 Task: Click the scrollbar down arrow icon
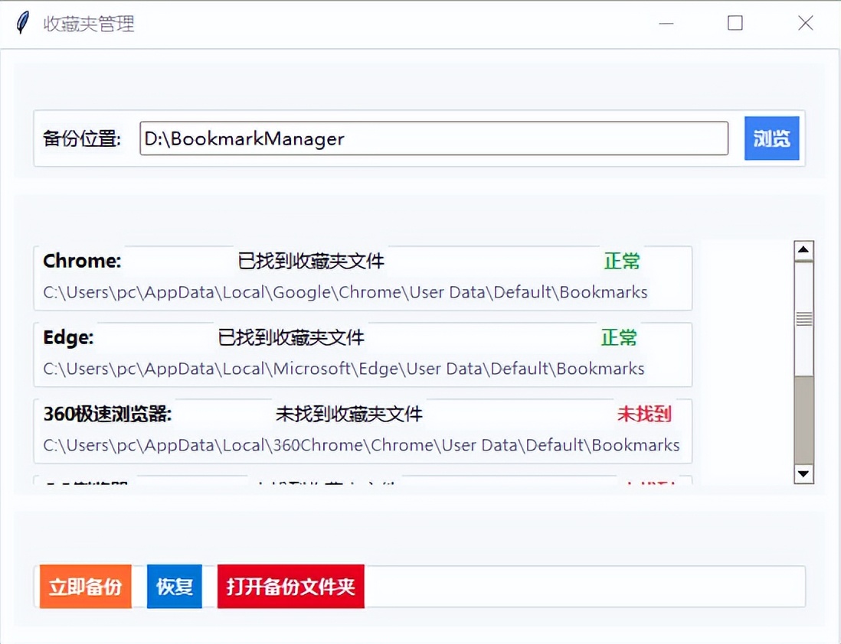tap(803, 474)
